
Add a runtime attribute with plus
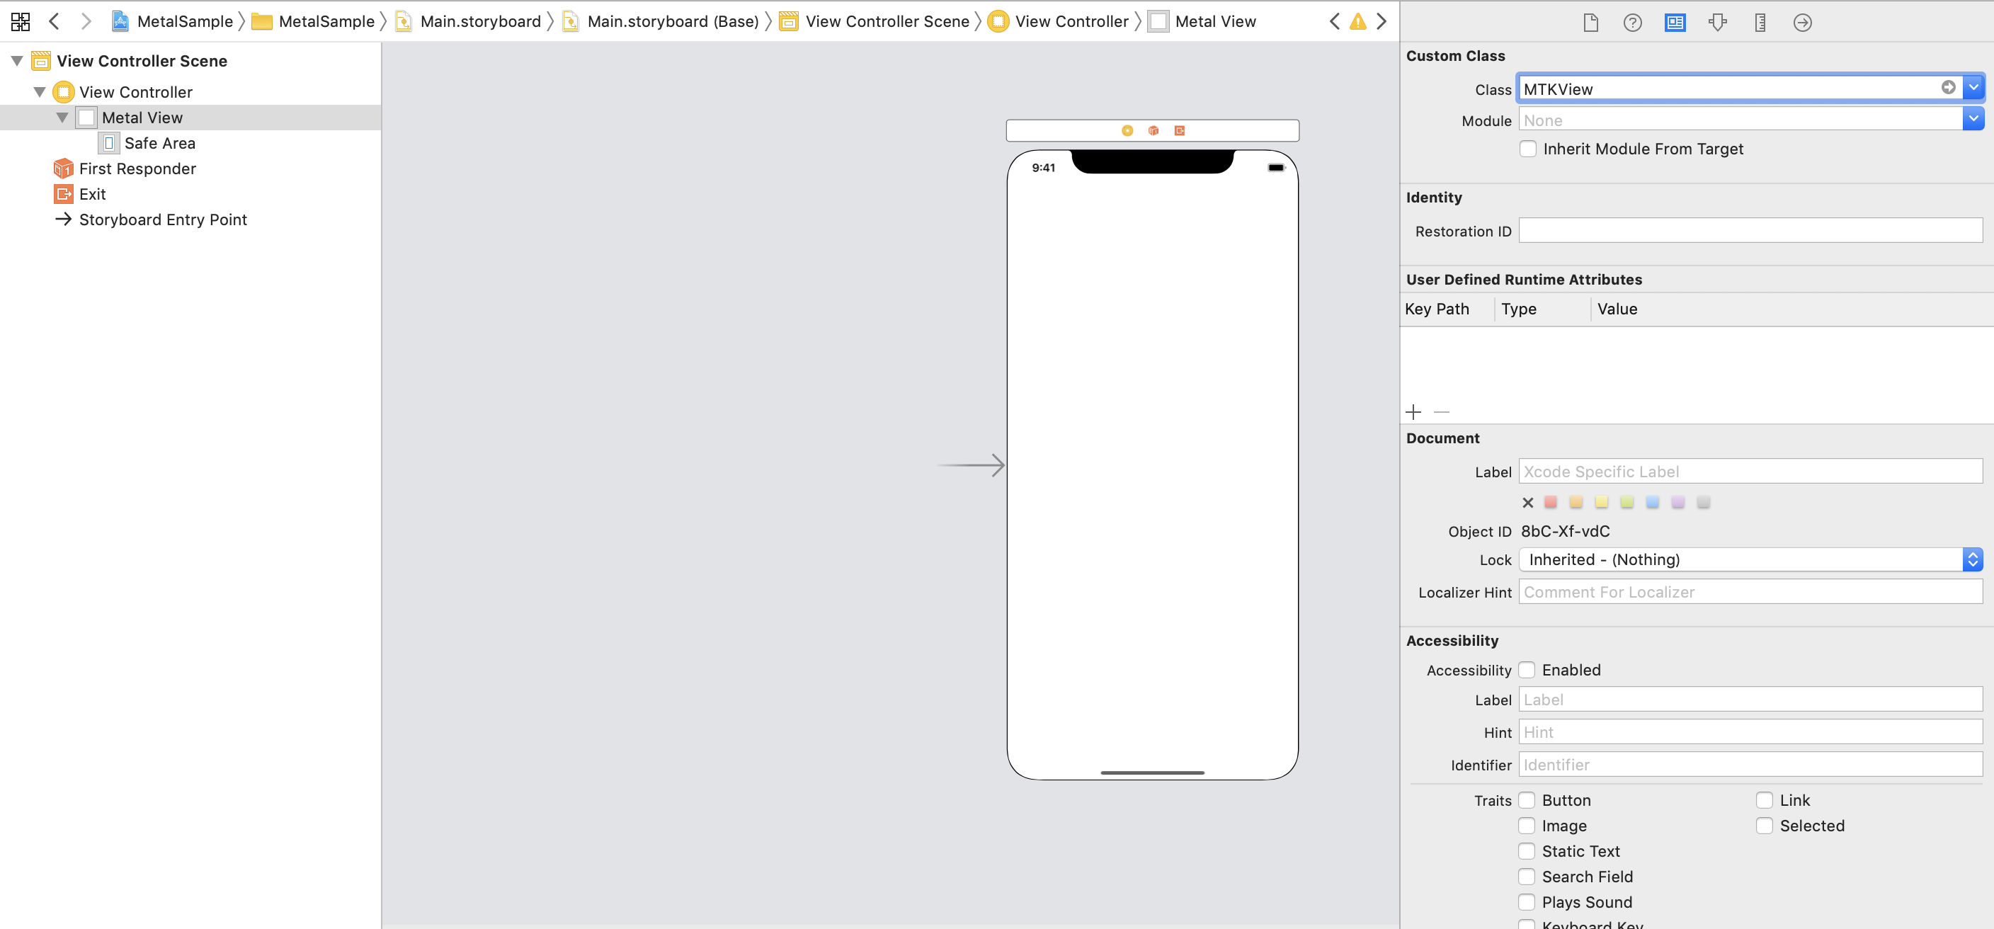pyautogui.click(x=1413, y=412)
